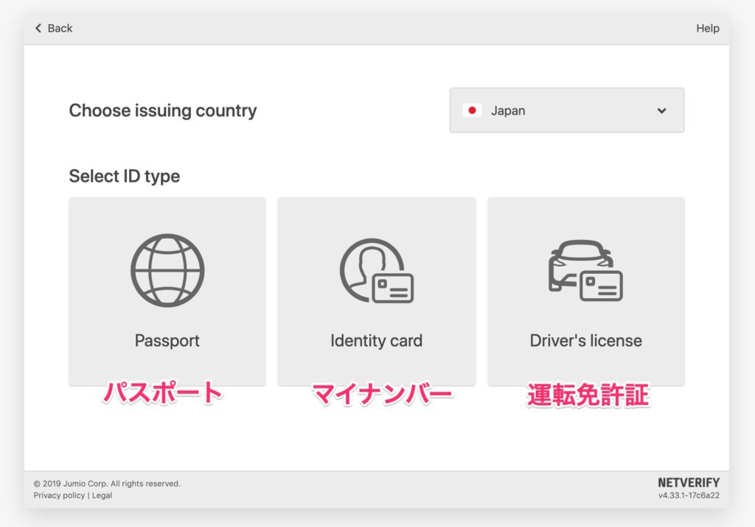This screenshot has width=755, height=527.
Task: Open the Legal link in footer
Action: pos(102,495)
